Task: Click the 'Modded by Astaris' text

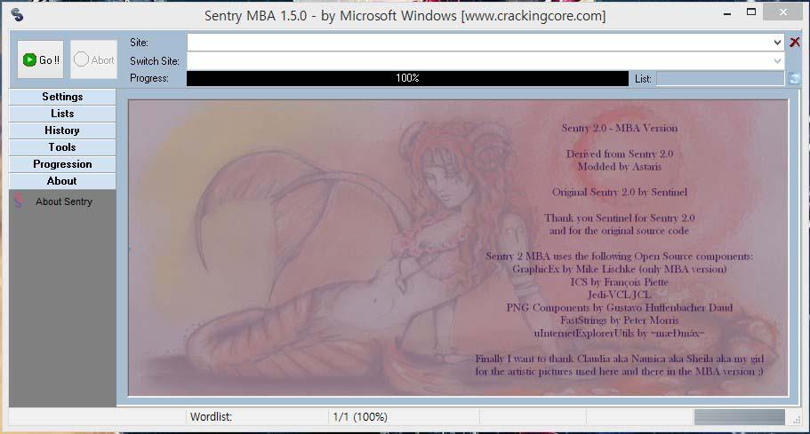Action: [x=620, y=167]
